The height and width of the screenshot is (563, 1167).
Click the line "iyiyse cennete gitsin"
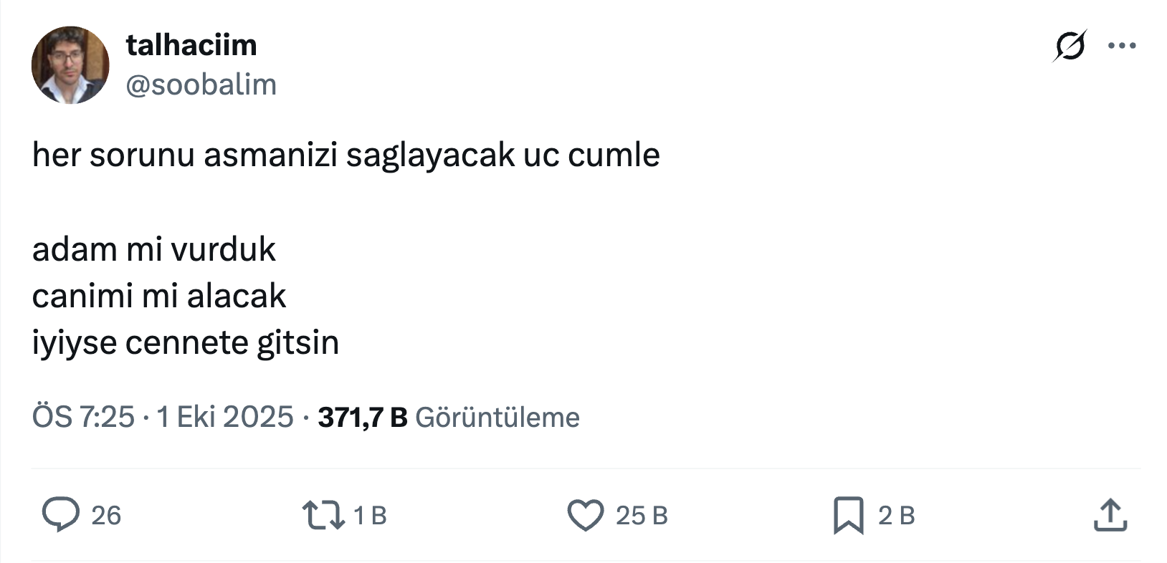[x=186, y=342]
